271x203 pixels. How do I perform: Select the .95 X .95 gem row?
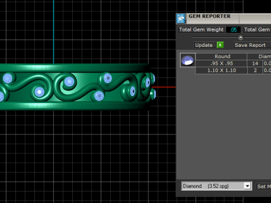pyautogui.click(x=233, y=63)
